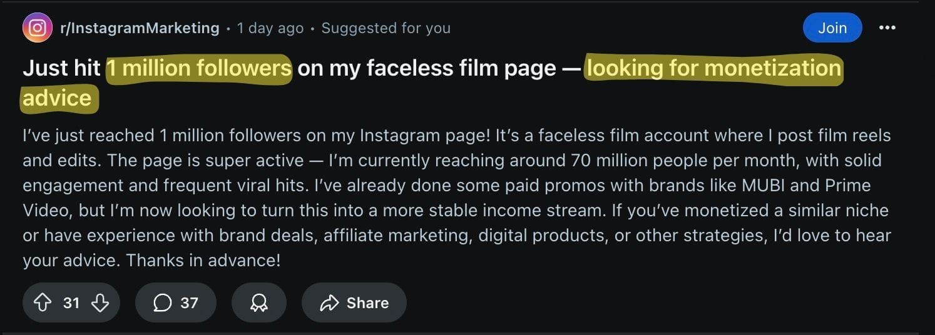This screenshot has width=935, height=335.
Task: Open comments via the 37 count
Action: tap(189, 303)
